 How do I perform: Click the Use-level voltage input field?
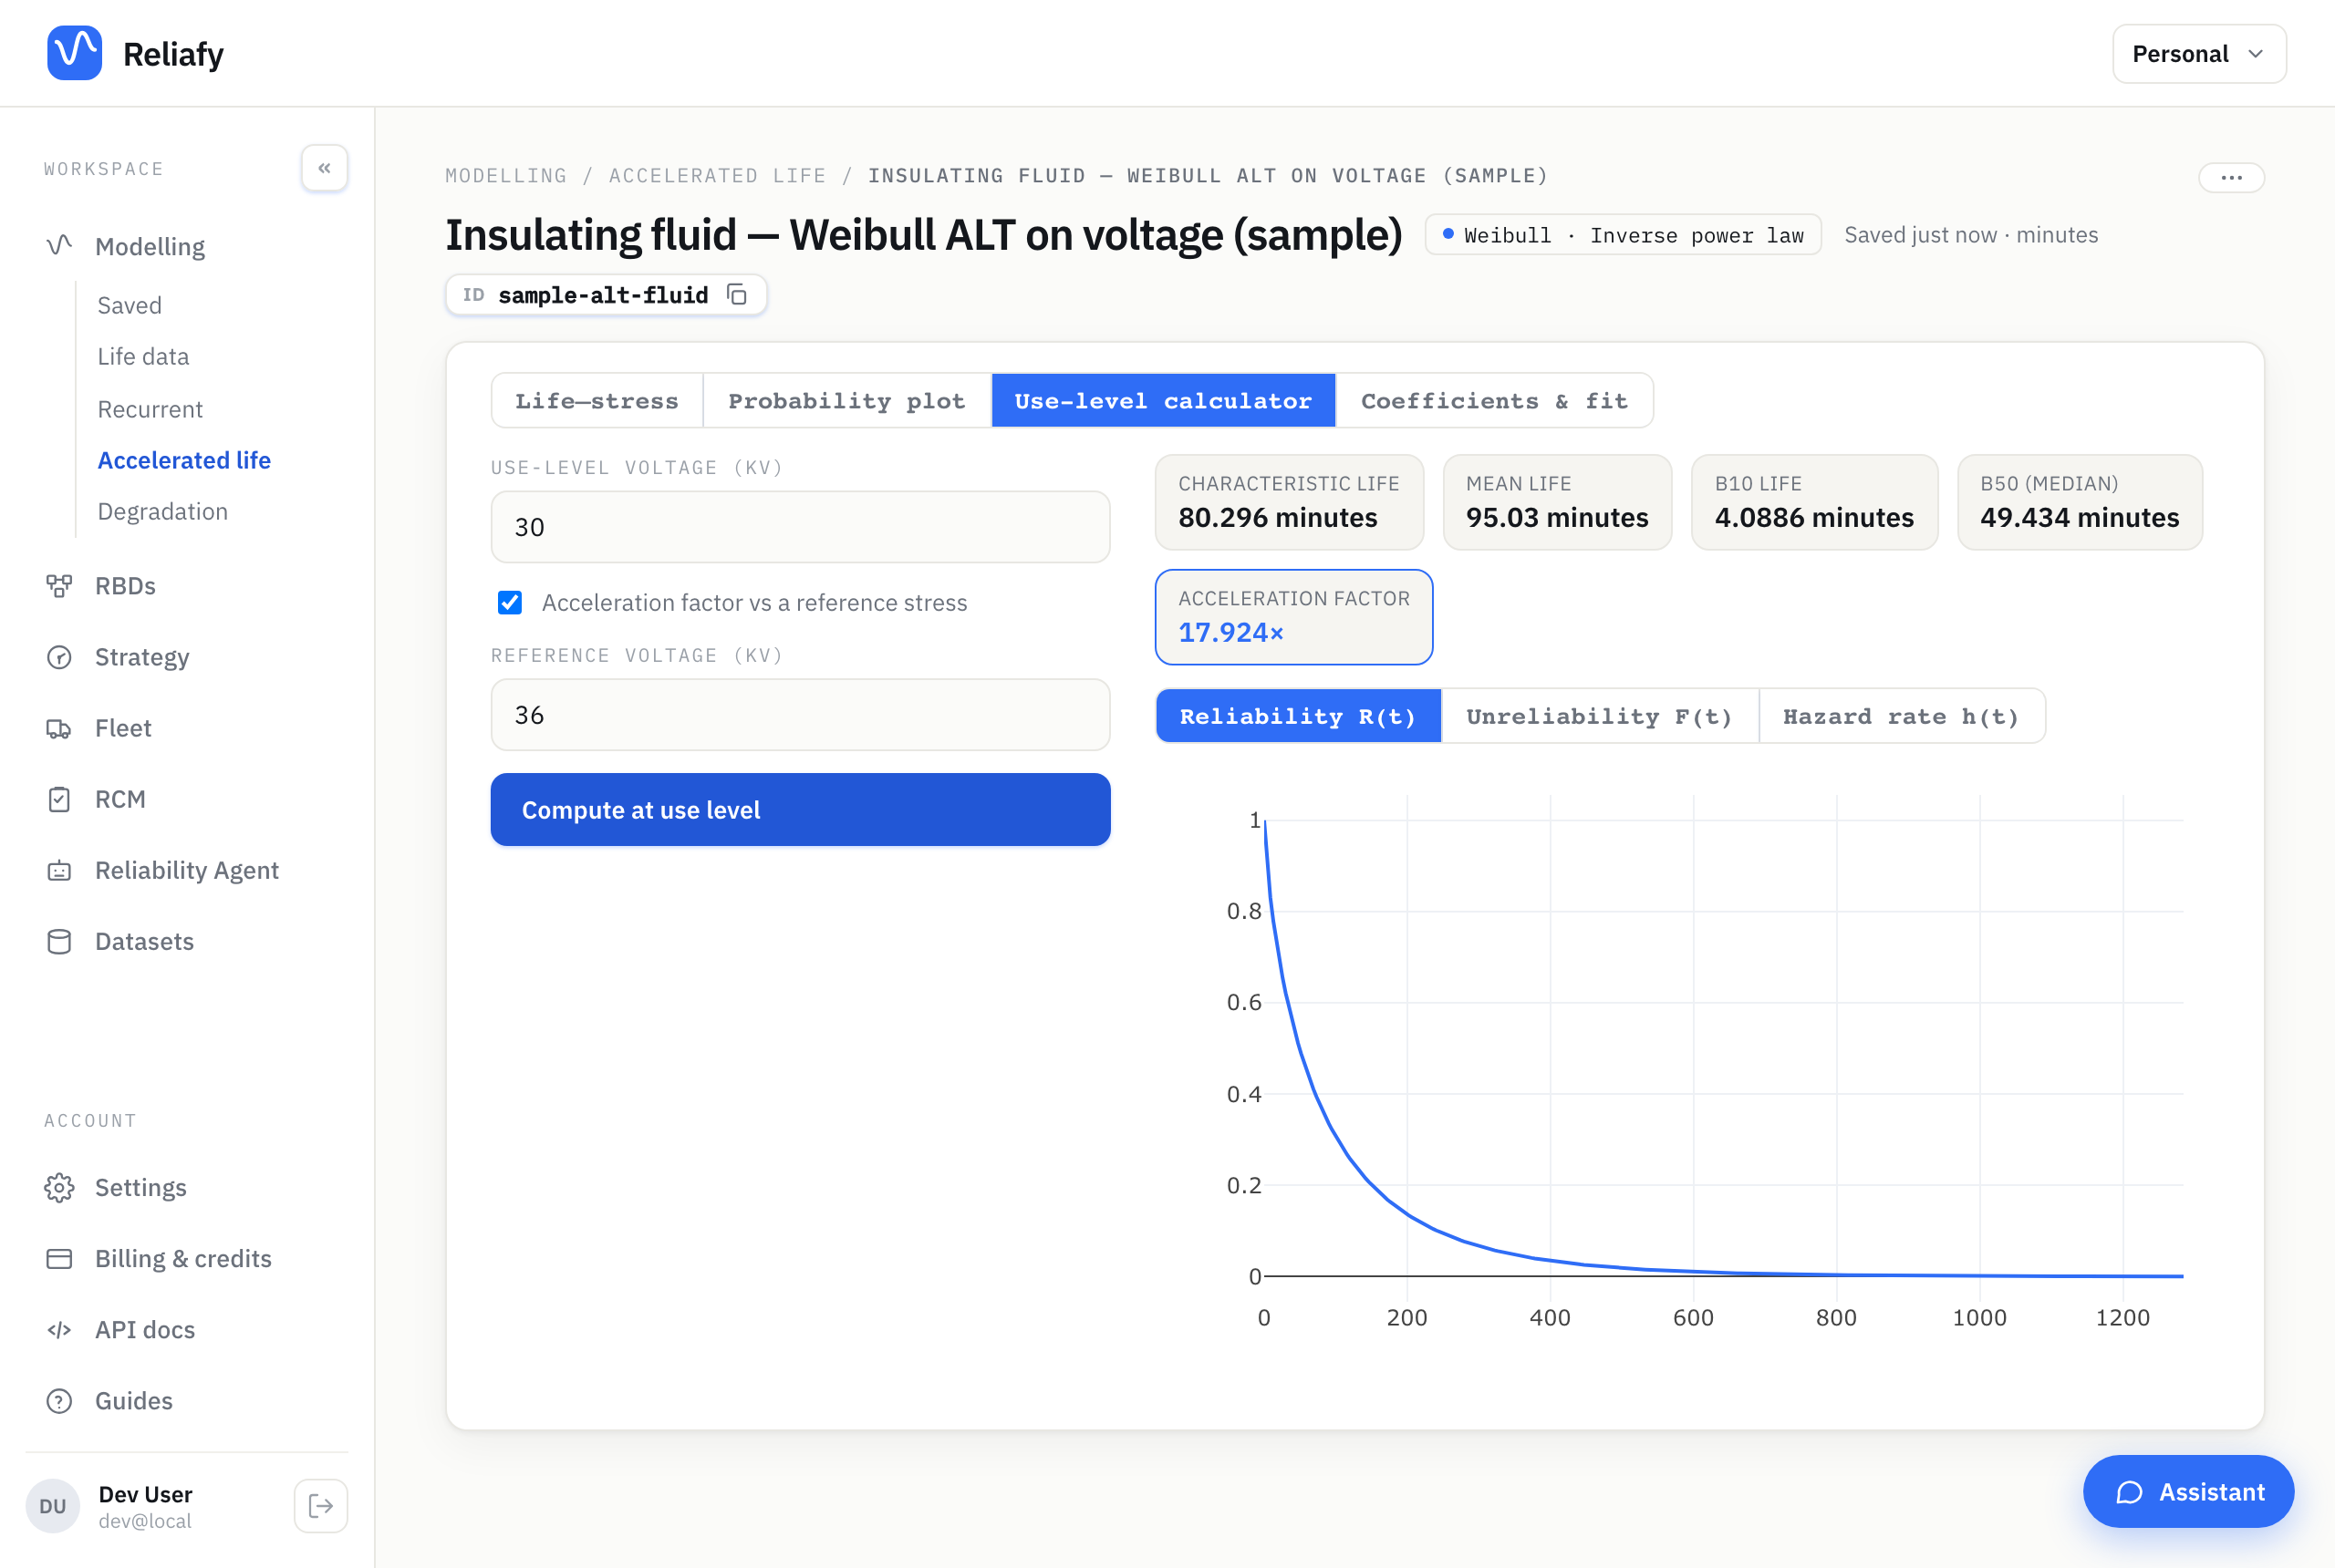[x=800, y=527]
